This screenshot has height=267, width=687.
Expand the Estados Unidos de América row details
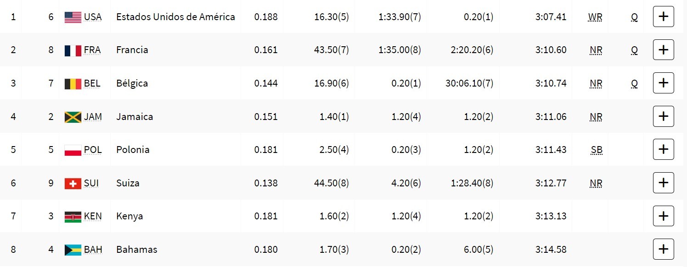663,17
